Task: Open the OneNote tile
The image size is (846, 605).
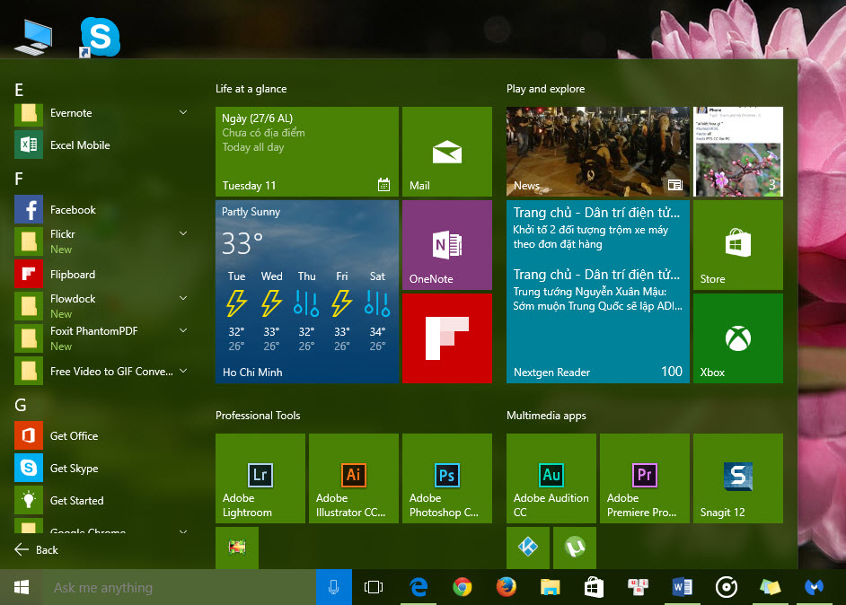Action: point(446,245)
